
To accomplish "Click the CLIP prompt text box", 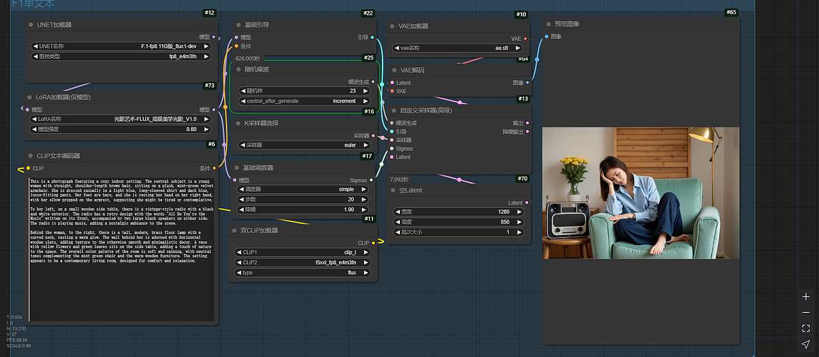I will pyautogui.click(x=122, y=249).
